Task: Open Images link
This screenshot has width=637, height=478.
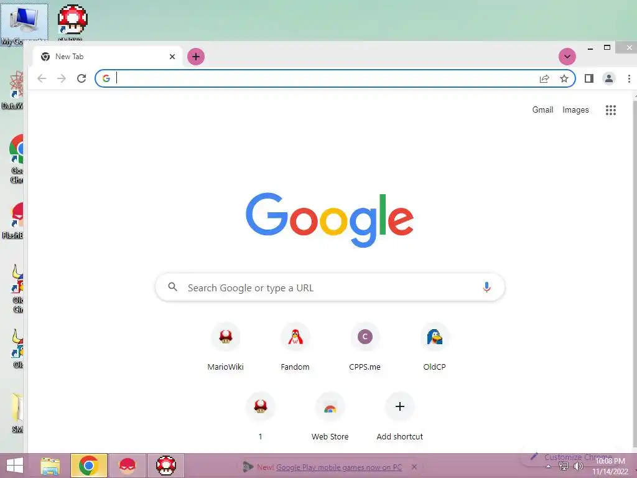Action: (575, 110)
